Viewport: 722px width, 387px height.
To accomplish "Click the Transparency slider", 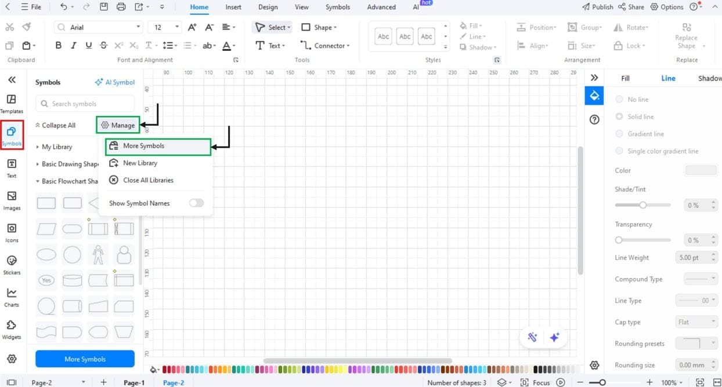I will coord(642,240).
